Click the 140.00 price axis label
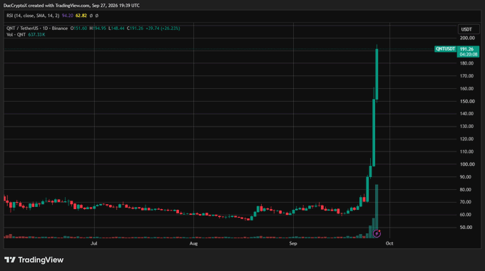Screen dimensions: 485x271 tap(466, 114)
